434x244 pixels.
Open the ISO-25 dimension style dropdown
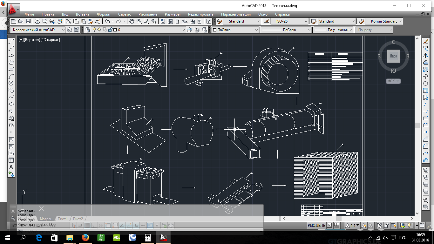point(289,21)
